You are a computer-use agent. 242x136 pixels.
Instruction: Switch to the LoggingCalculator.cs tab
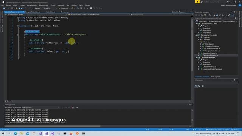pyautogui.click(x=33, y=12)
